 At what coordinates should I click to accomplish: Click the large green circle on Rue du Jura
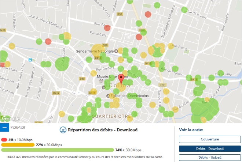coord(62,64)
